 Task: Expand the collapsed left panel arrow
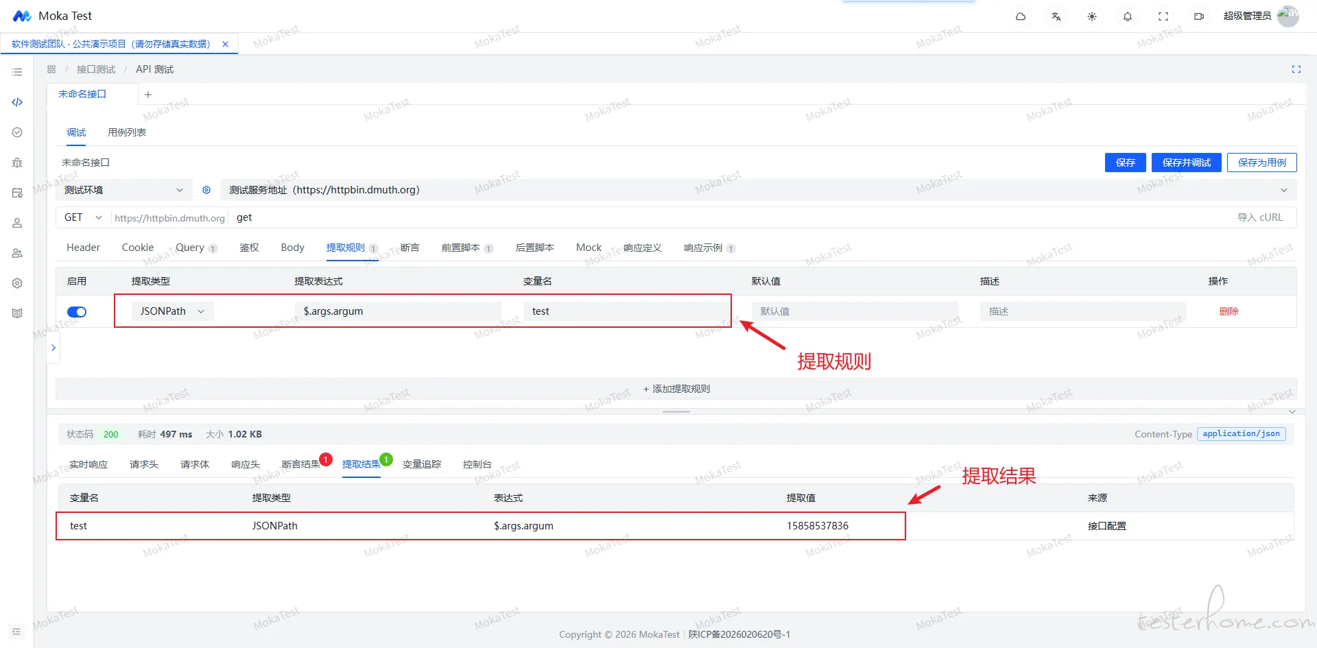53,348
